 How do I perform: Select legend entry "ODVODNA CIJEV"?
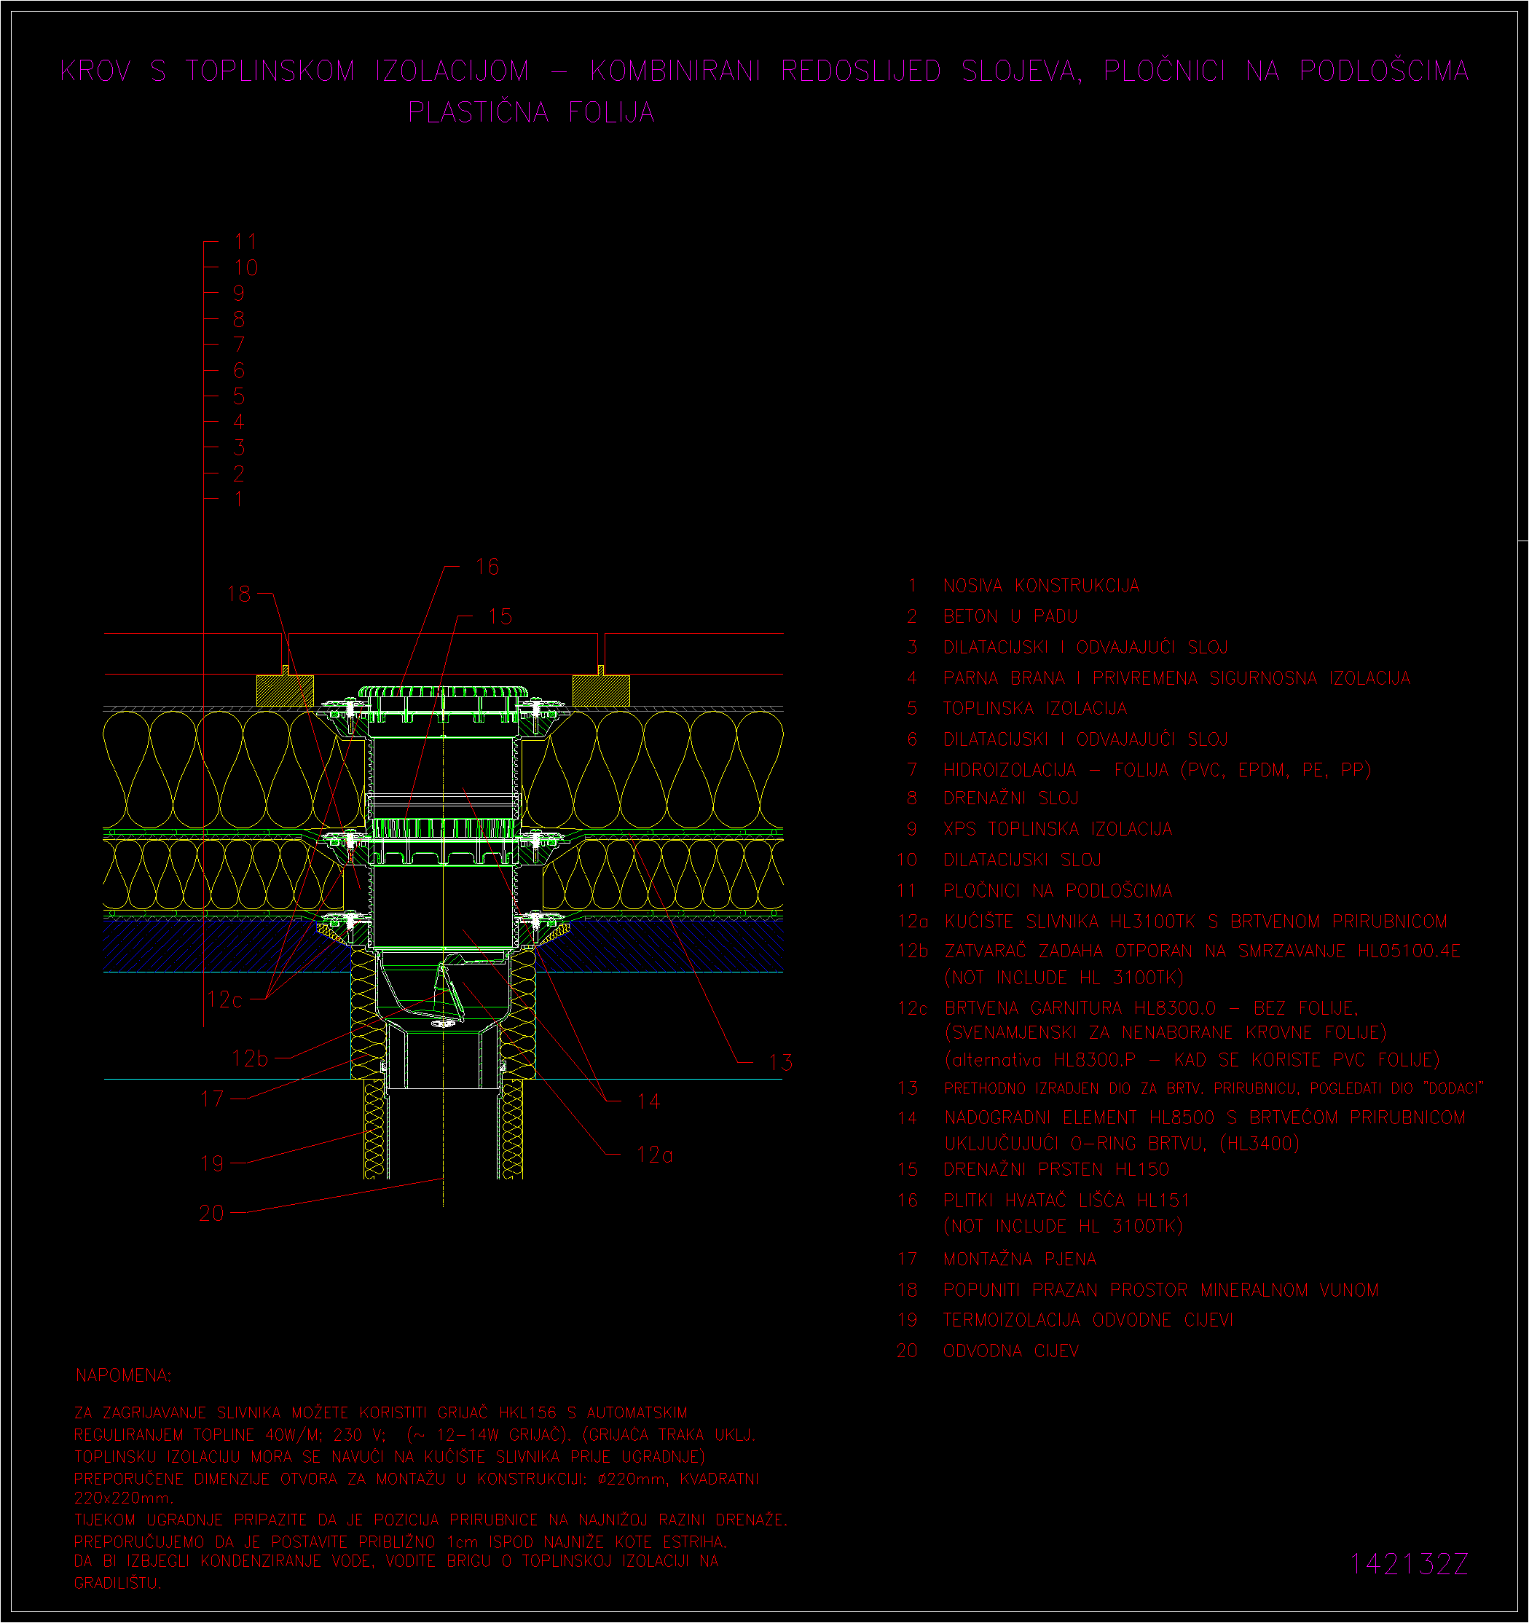click(x=1010, y=1351)
